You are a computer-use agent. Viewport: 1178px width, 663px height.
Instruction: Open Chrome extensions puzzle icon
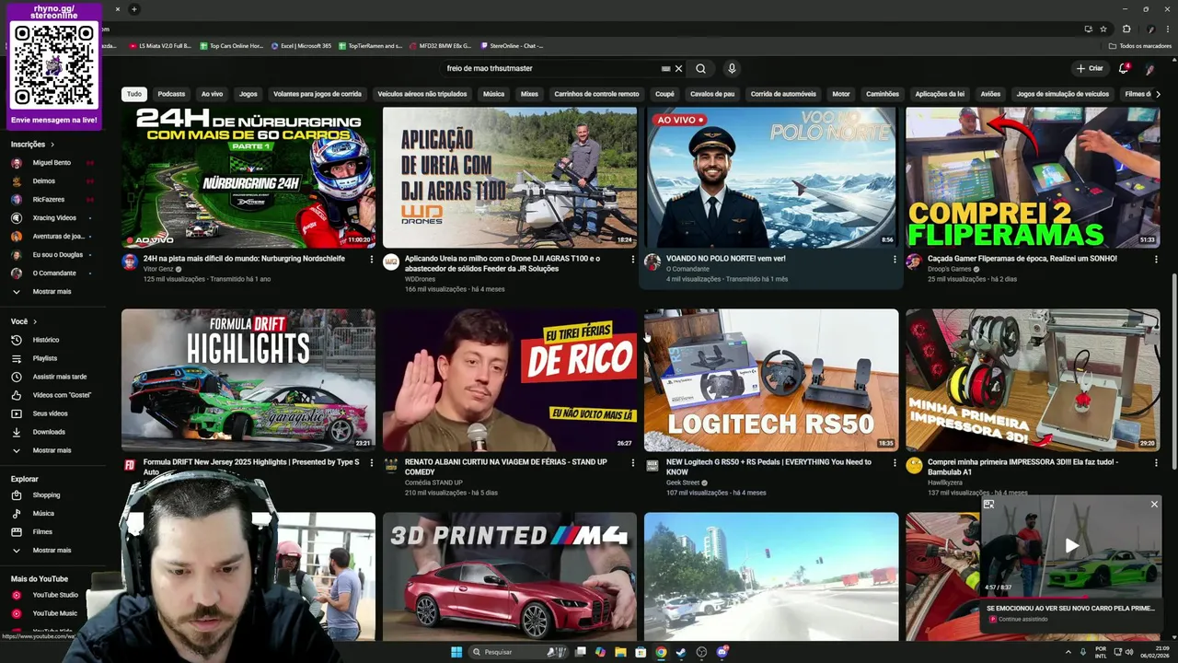pos(1126,29)
